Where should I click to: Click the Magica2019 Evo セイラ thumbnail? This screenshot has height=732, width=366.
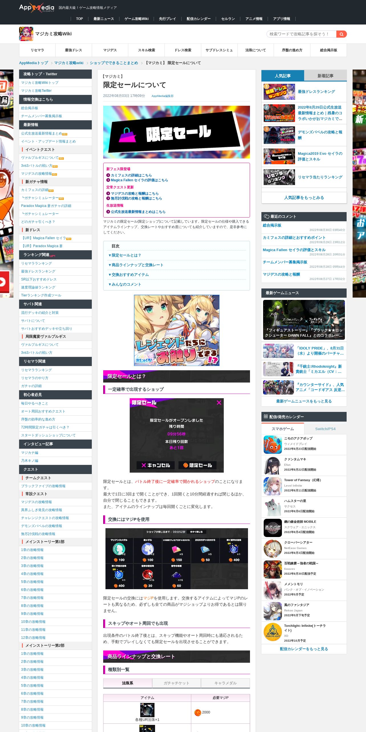point(279,156)
